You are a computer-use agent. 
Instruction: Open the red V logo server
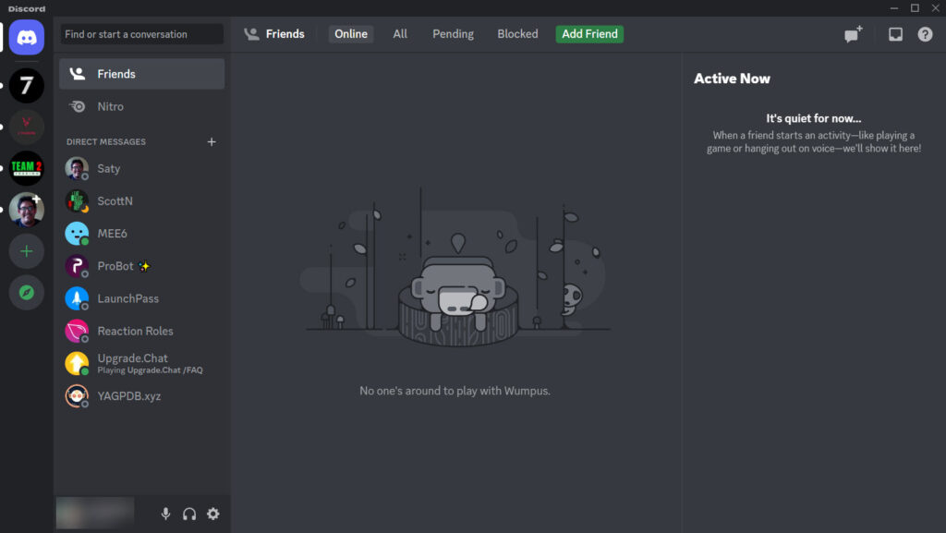click(x=26, y=127)
